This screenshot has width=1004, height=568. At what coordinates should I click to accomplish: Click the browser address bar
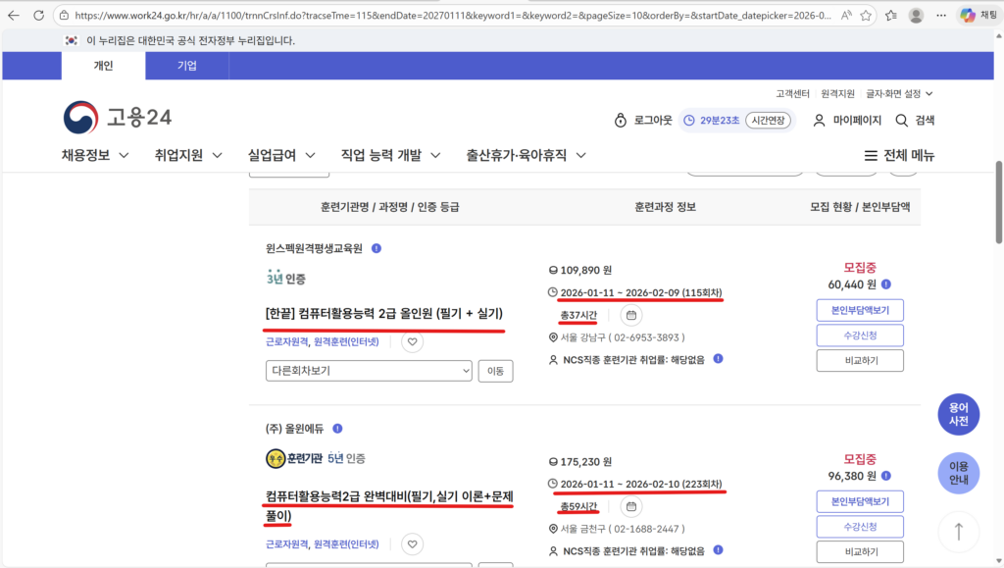(x=392, y=14)
